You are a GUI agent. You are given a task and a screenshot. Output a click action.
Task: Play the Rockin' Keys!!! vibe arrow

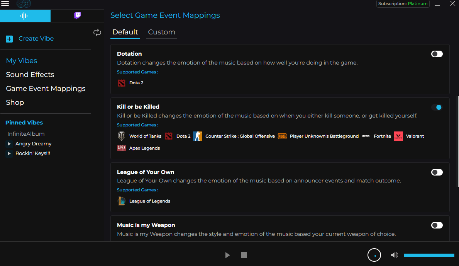[9, 153]
